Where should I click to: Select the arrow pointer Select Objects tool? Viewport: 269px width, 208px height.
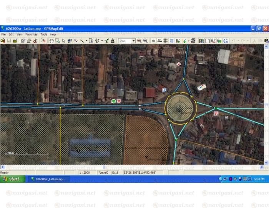point(63,41)
